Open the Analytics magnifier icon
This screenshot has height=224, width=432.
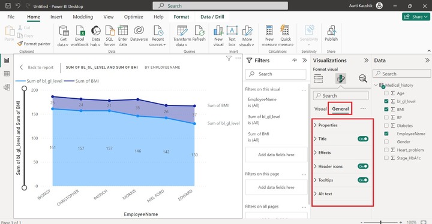tap(363, 78)
